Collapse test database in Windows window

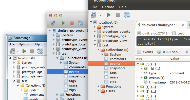click(x=14, y=81)
